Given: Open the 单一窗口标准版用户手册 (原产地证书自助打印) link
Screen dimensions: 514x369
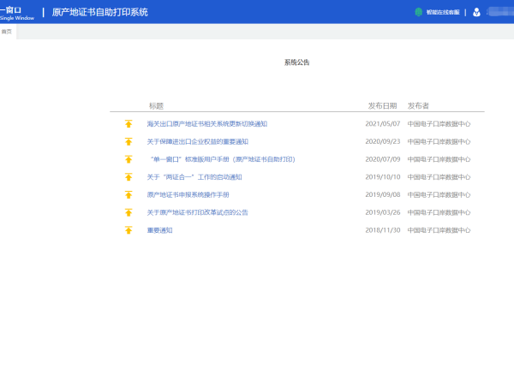Looking at the screenshot, I should click(x=223, y=159).
